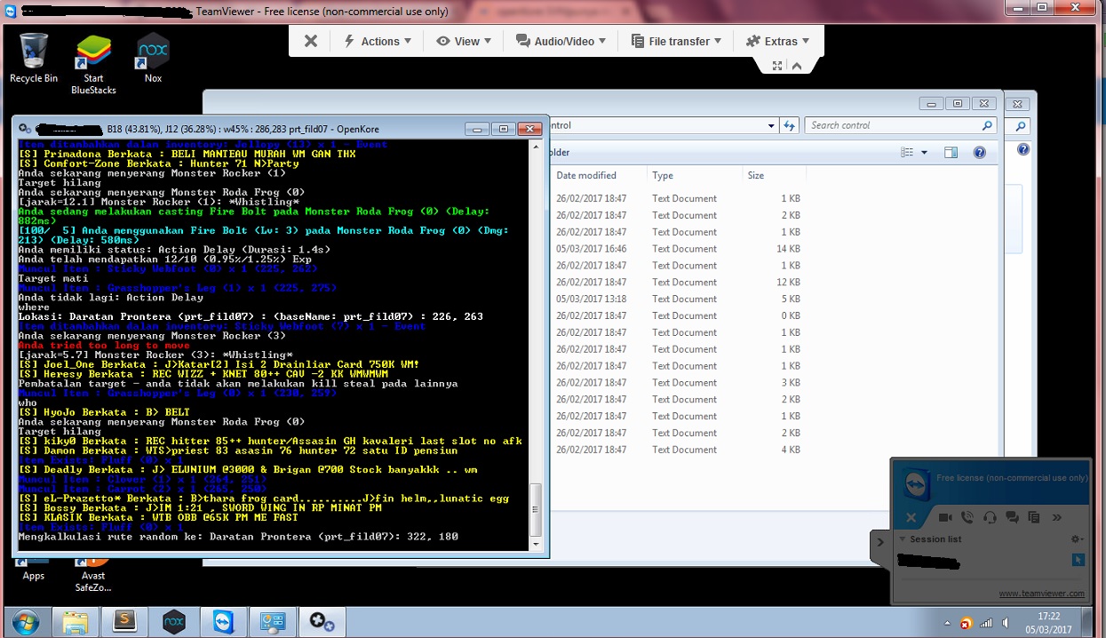Click the search magnifier in front Explorer window
The height and width of the screenshot is (638, 1106).
click(987, 126)
